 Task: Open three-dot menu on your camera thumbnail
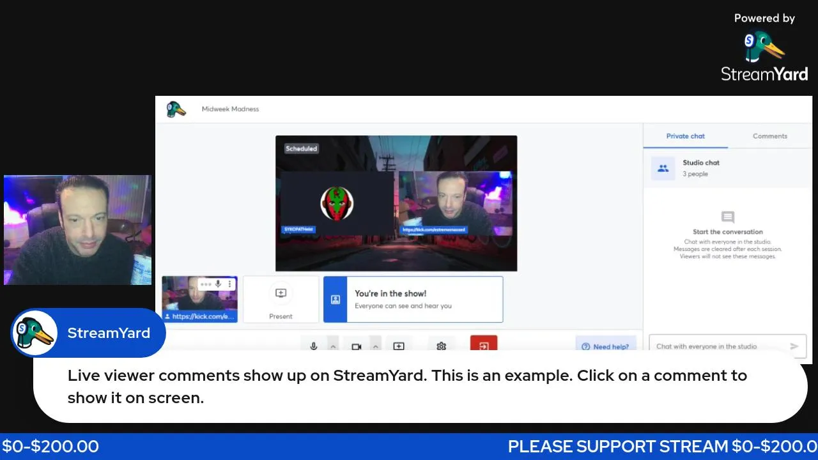pos(230,284)
